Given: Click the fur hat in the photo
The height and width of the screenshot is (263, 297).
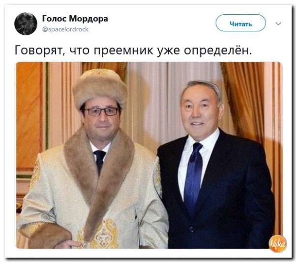Looking at the screenshot, I should tap(100, 88).
